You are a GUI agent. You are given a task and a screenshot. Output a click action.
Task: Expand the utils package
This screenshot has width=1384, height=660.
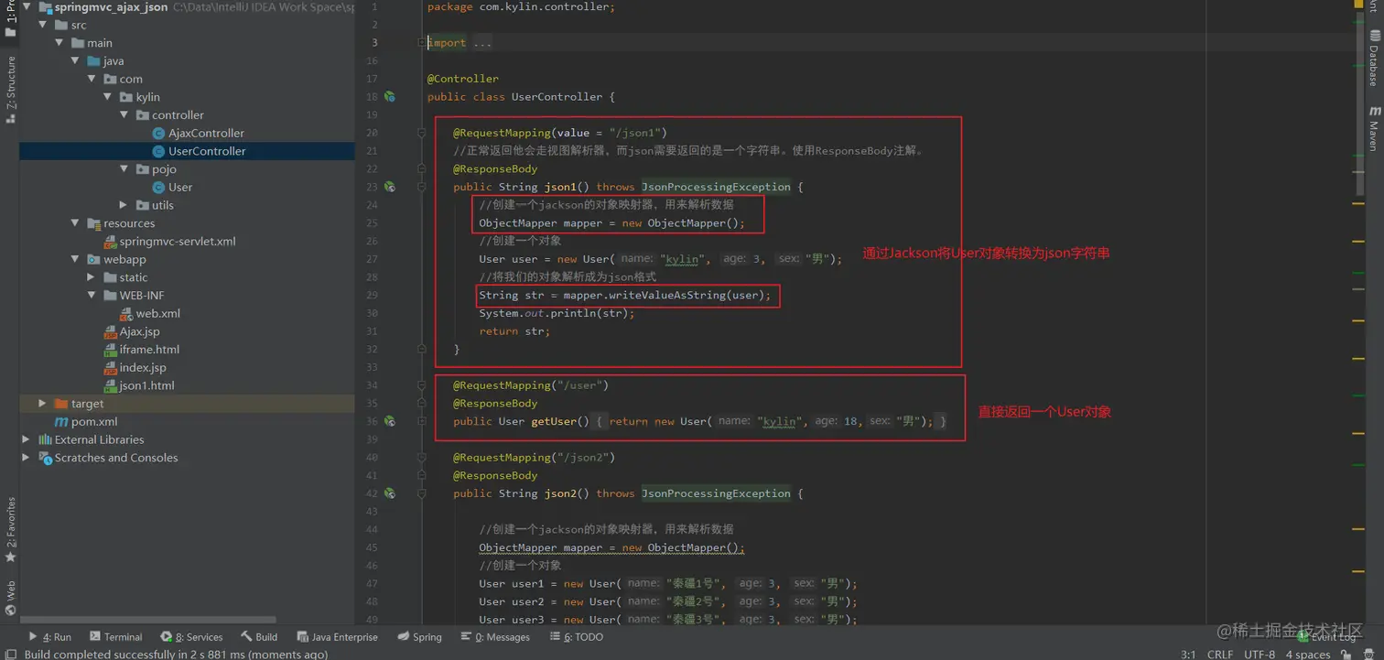pyautogui.click(x=124, y=205)
